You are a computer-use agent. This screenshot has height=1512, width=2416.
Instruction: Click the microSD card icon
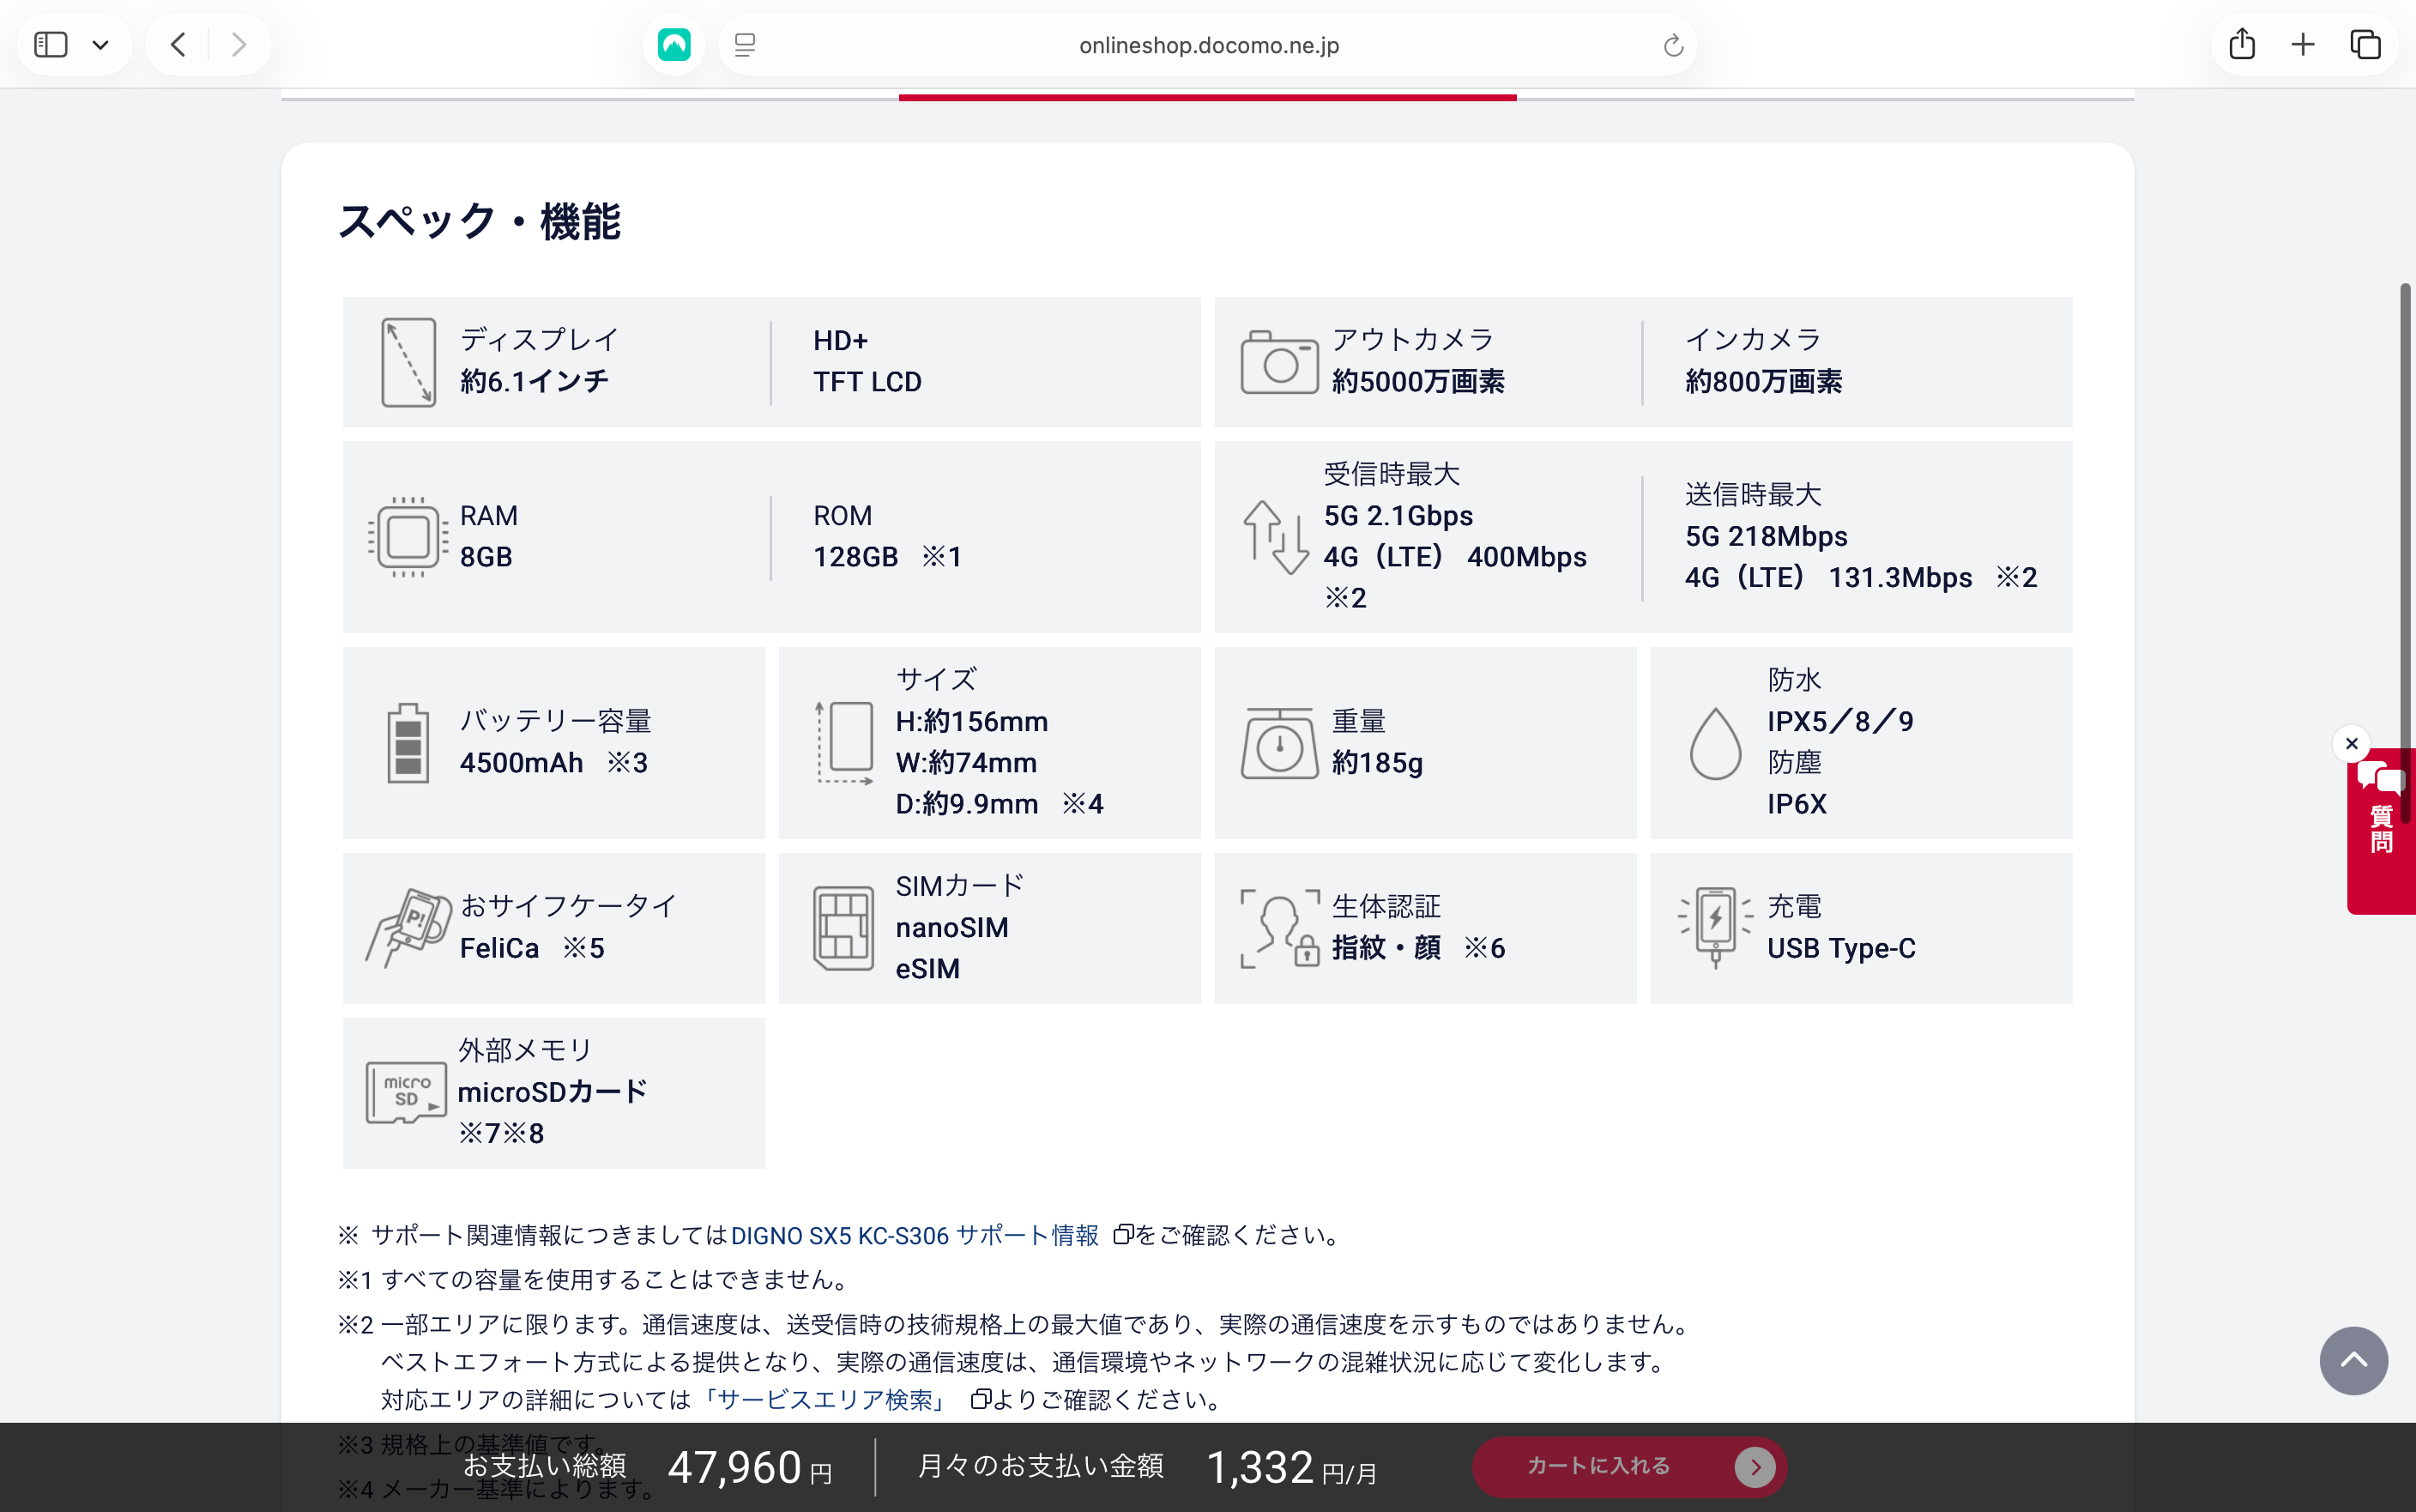pos(406,1092)
